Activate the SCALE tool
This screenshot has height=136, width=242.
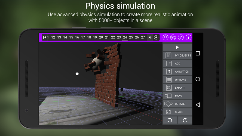(x=177, y=112)
